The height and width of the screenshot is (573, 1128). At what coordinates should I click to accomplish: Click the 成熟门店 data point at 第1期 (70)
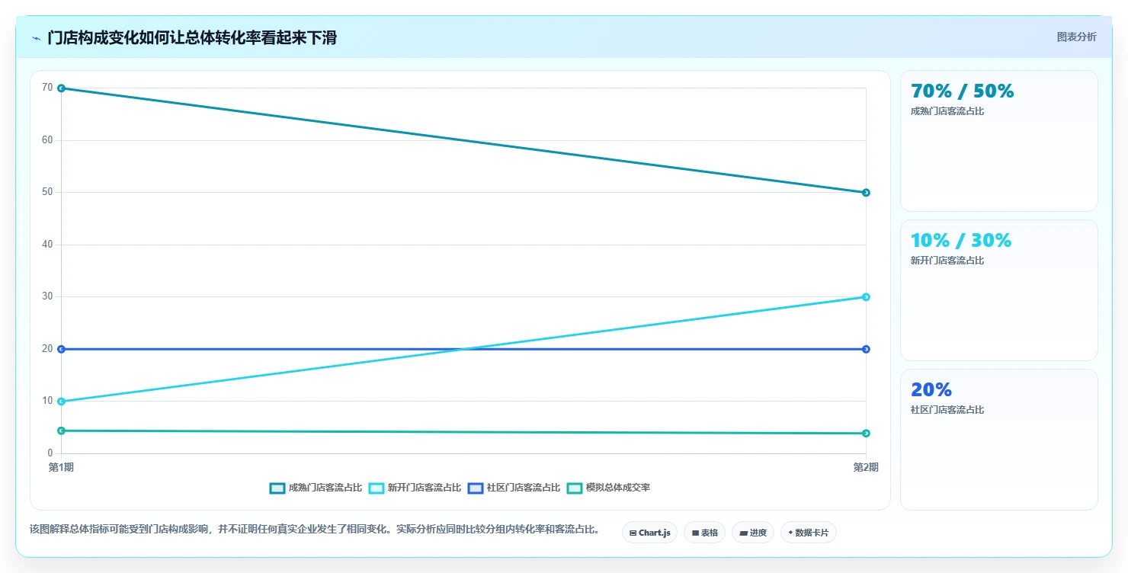click(61, 88)
